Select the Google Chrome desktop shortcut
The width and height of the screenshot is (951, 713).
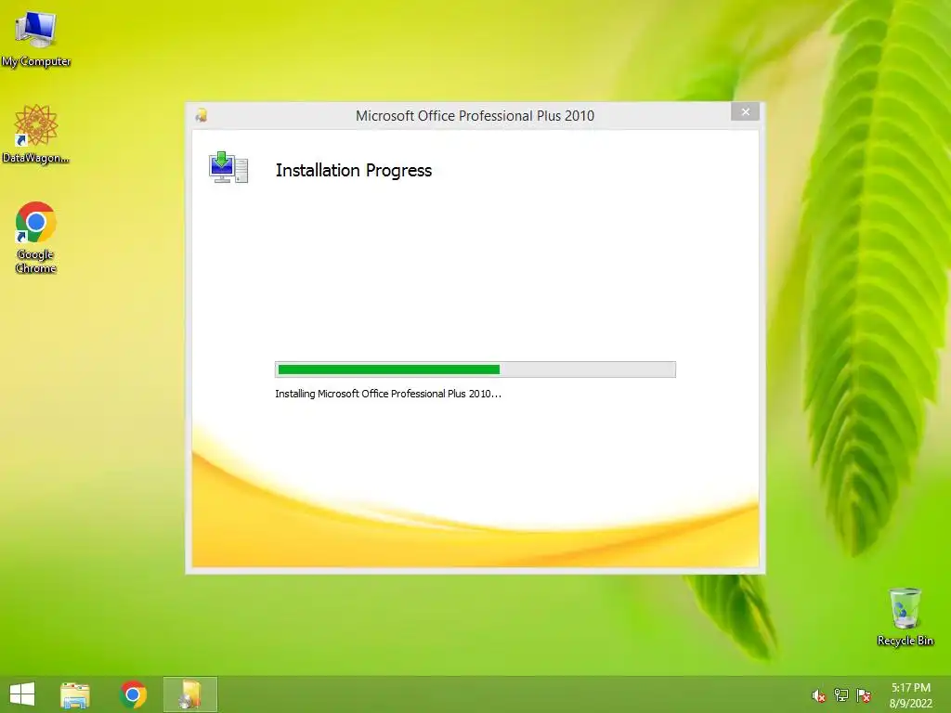36,237
